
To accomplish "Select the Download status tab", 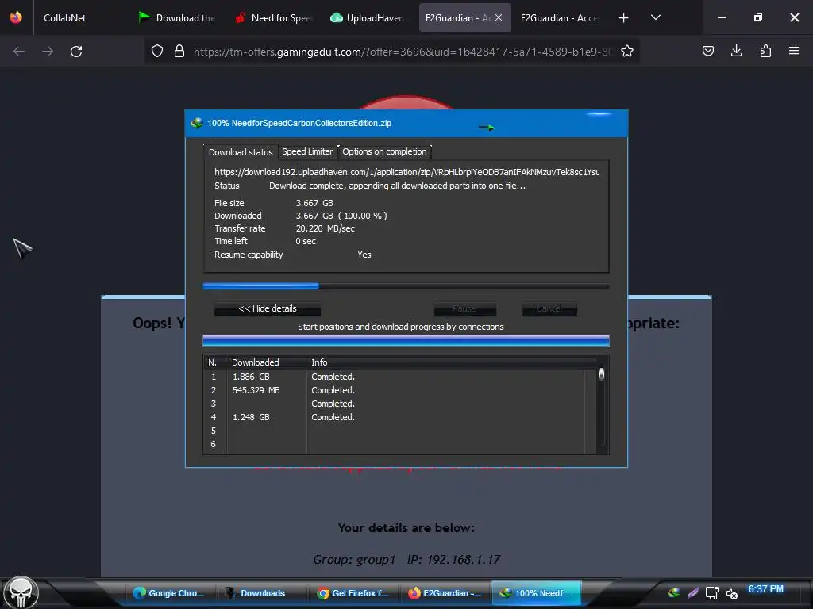I will click(241, 152).
